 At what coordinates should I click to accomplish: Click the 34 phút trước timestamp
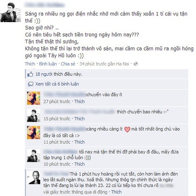[93, 64]
